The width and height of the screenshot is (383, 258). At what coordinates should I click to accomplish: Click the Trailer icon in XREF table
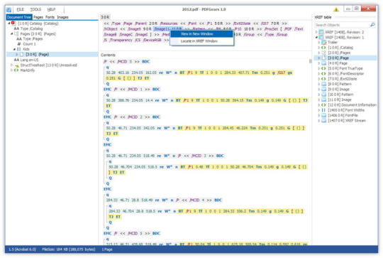(x=324, y=43)
